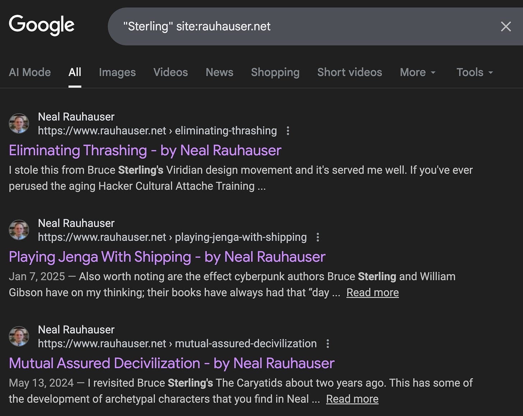The width and height of the screenshot is (523, 416).
Task: Click the date "Jan 7, 2025"
Action: [37, 276]
